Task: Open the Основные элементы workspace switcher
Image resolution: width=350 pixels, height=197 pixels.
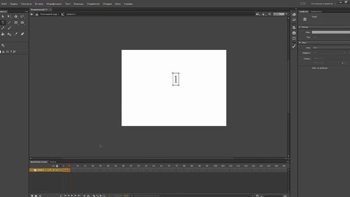Action: pos(323,4)
